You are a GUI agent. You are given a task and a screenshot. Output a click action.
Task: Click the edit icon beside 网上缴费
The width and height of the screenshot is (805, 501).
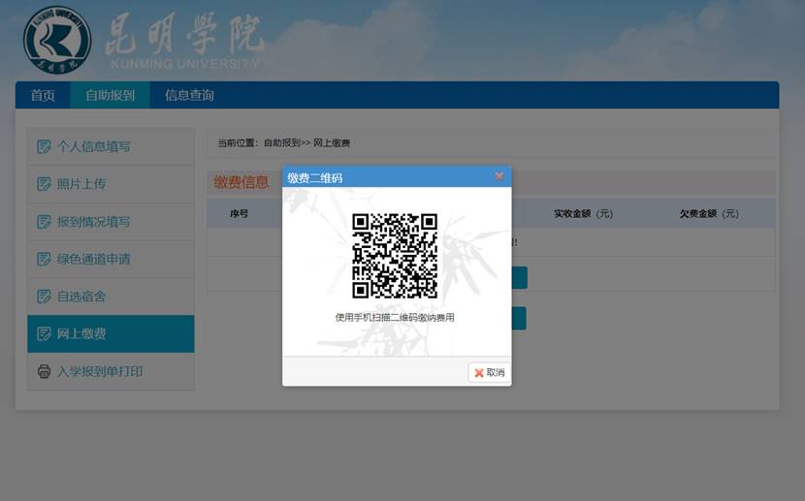[44, 334]
